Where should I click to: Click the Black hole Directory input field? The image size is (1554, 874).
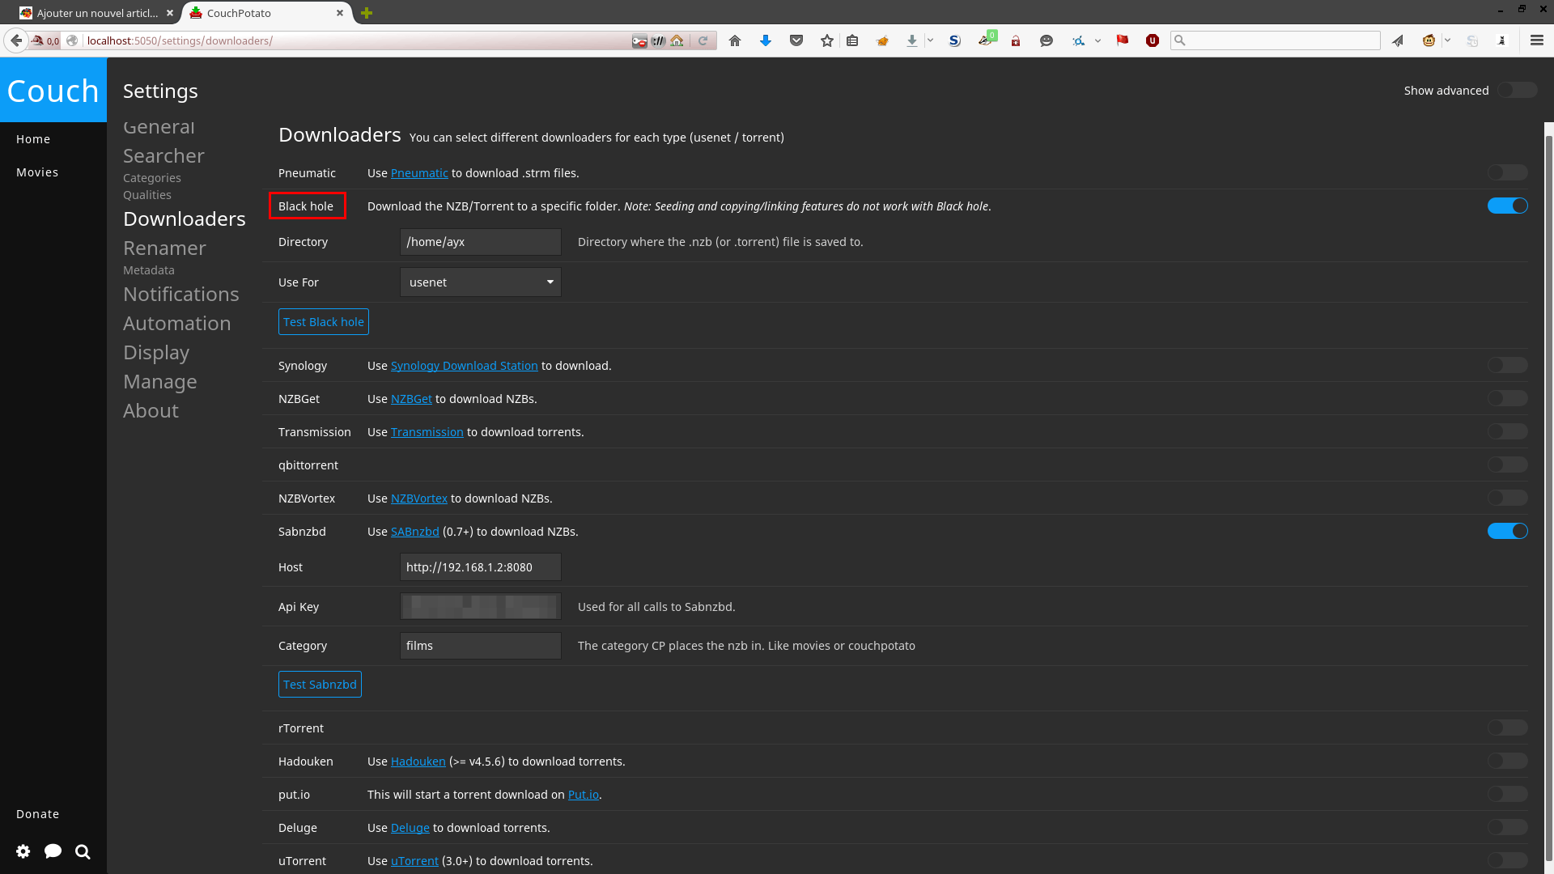(x=481, y=242)
